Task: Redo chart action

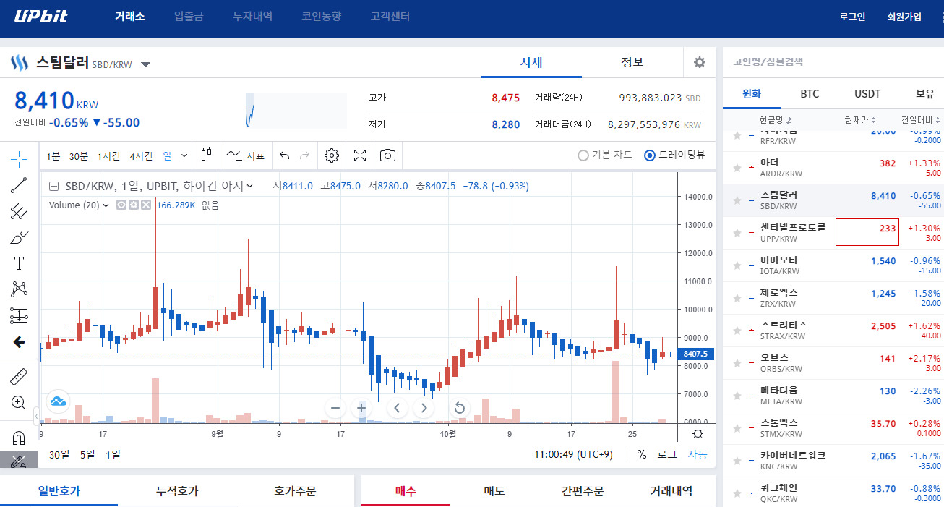Action: [304, 155]
